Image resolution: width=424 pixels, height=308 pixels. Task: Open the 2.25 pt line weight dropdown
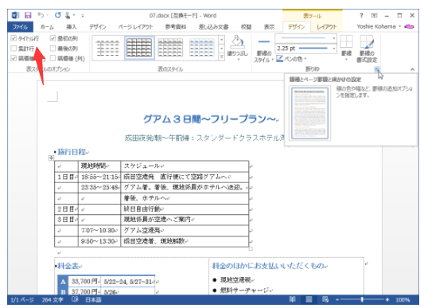point(334,49)
